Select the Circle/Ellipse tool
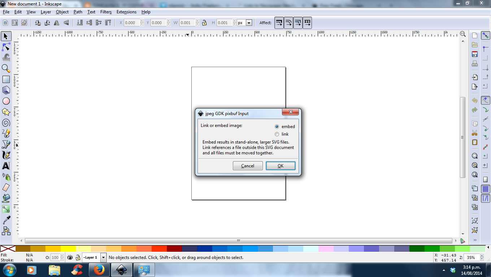 [6, 101]
